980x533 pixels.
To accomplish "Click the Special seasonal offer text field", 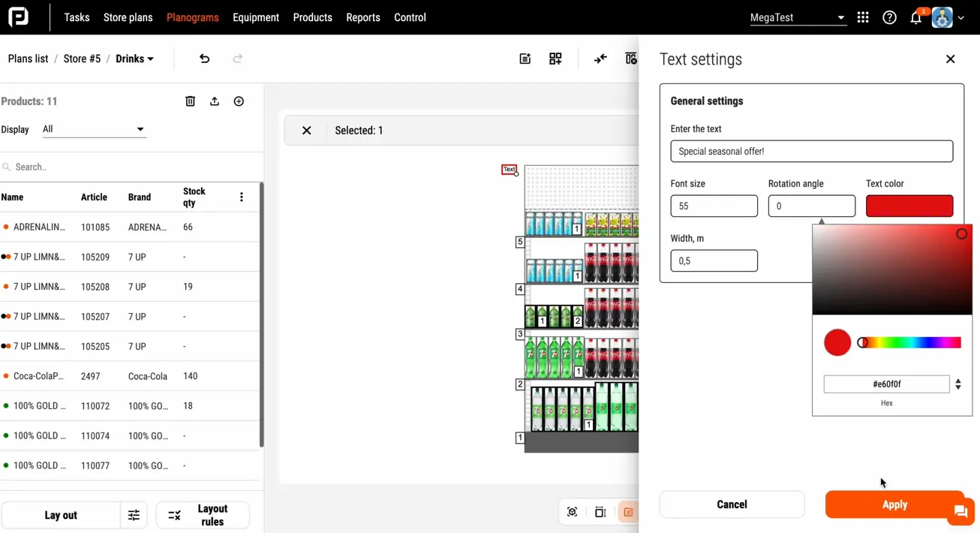I will click(x=811, y=151).
